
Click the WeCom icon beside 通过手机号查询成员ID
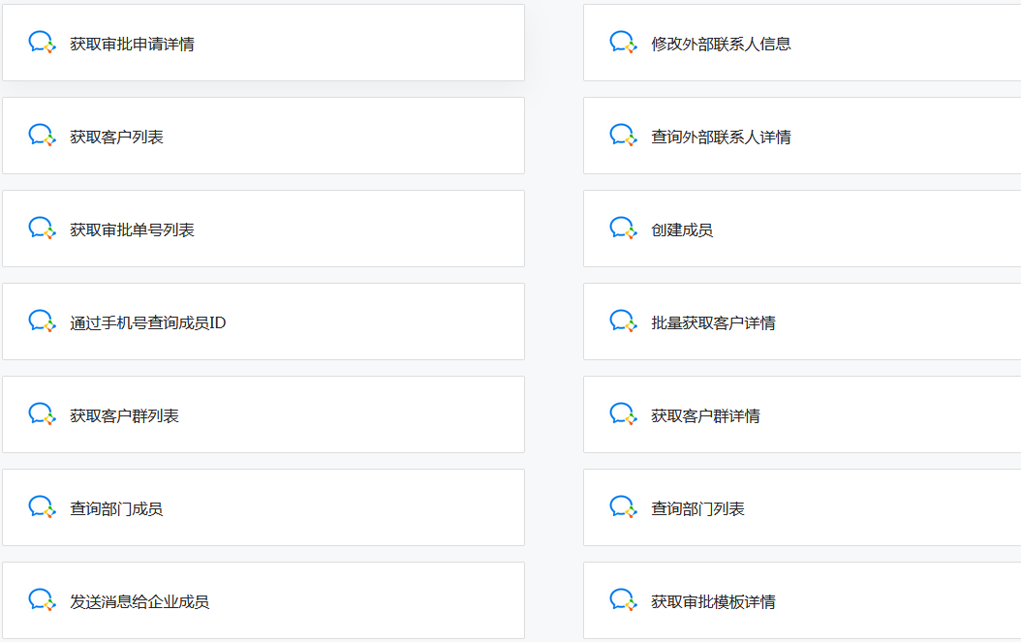click(x=42, y=322)
